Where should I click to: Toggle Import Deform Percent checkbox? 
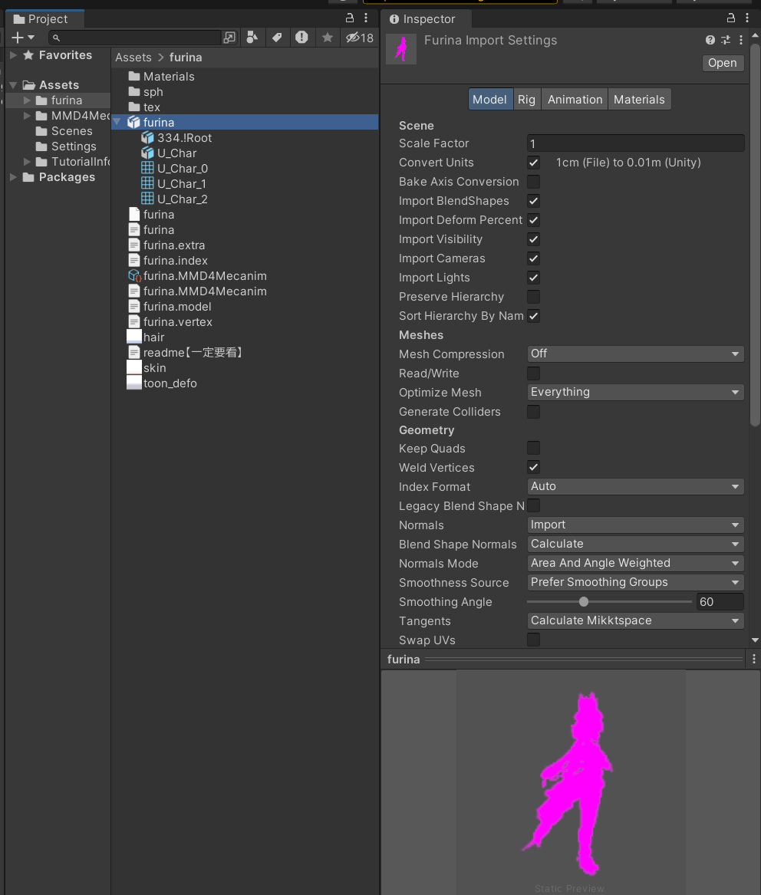point(533,220)
